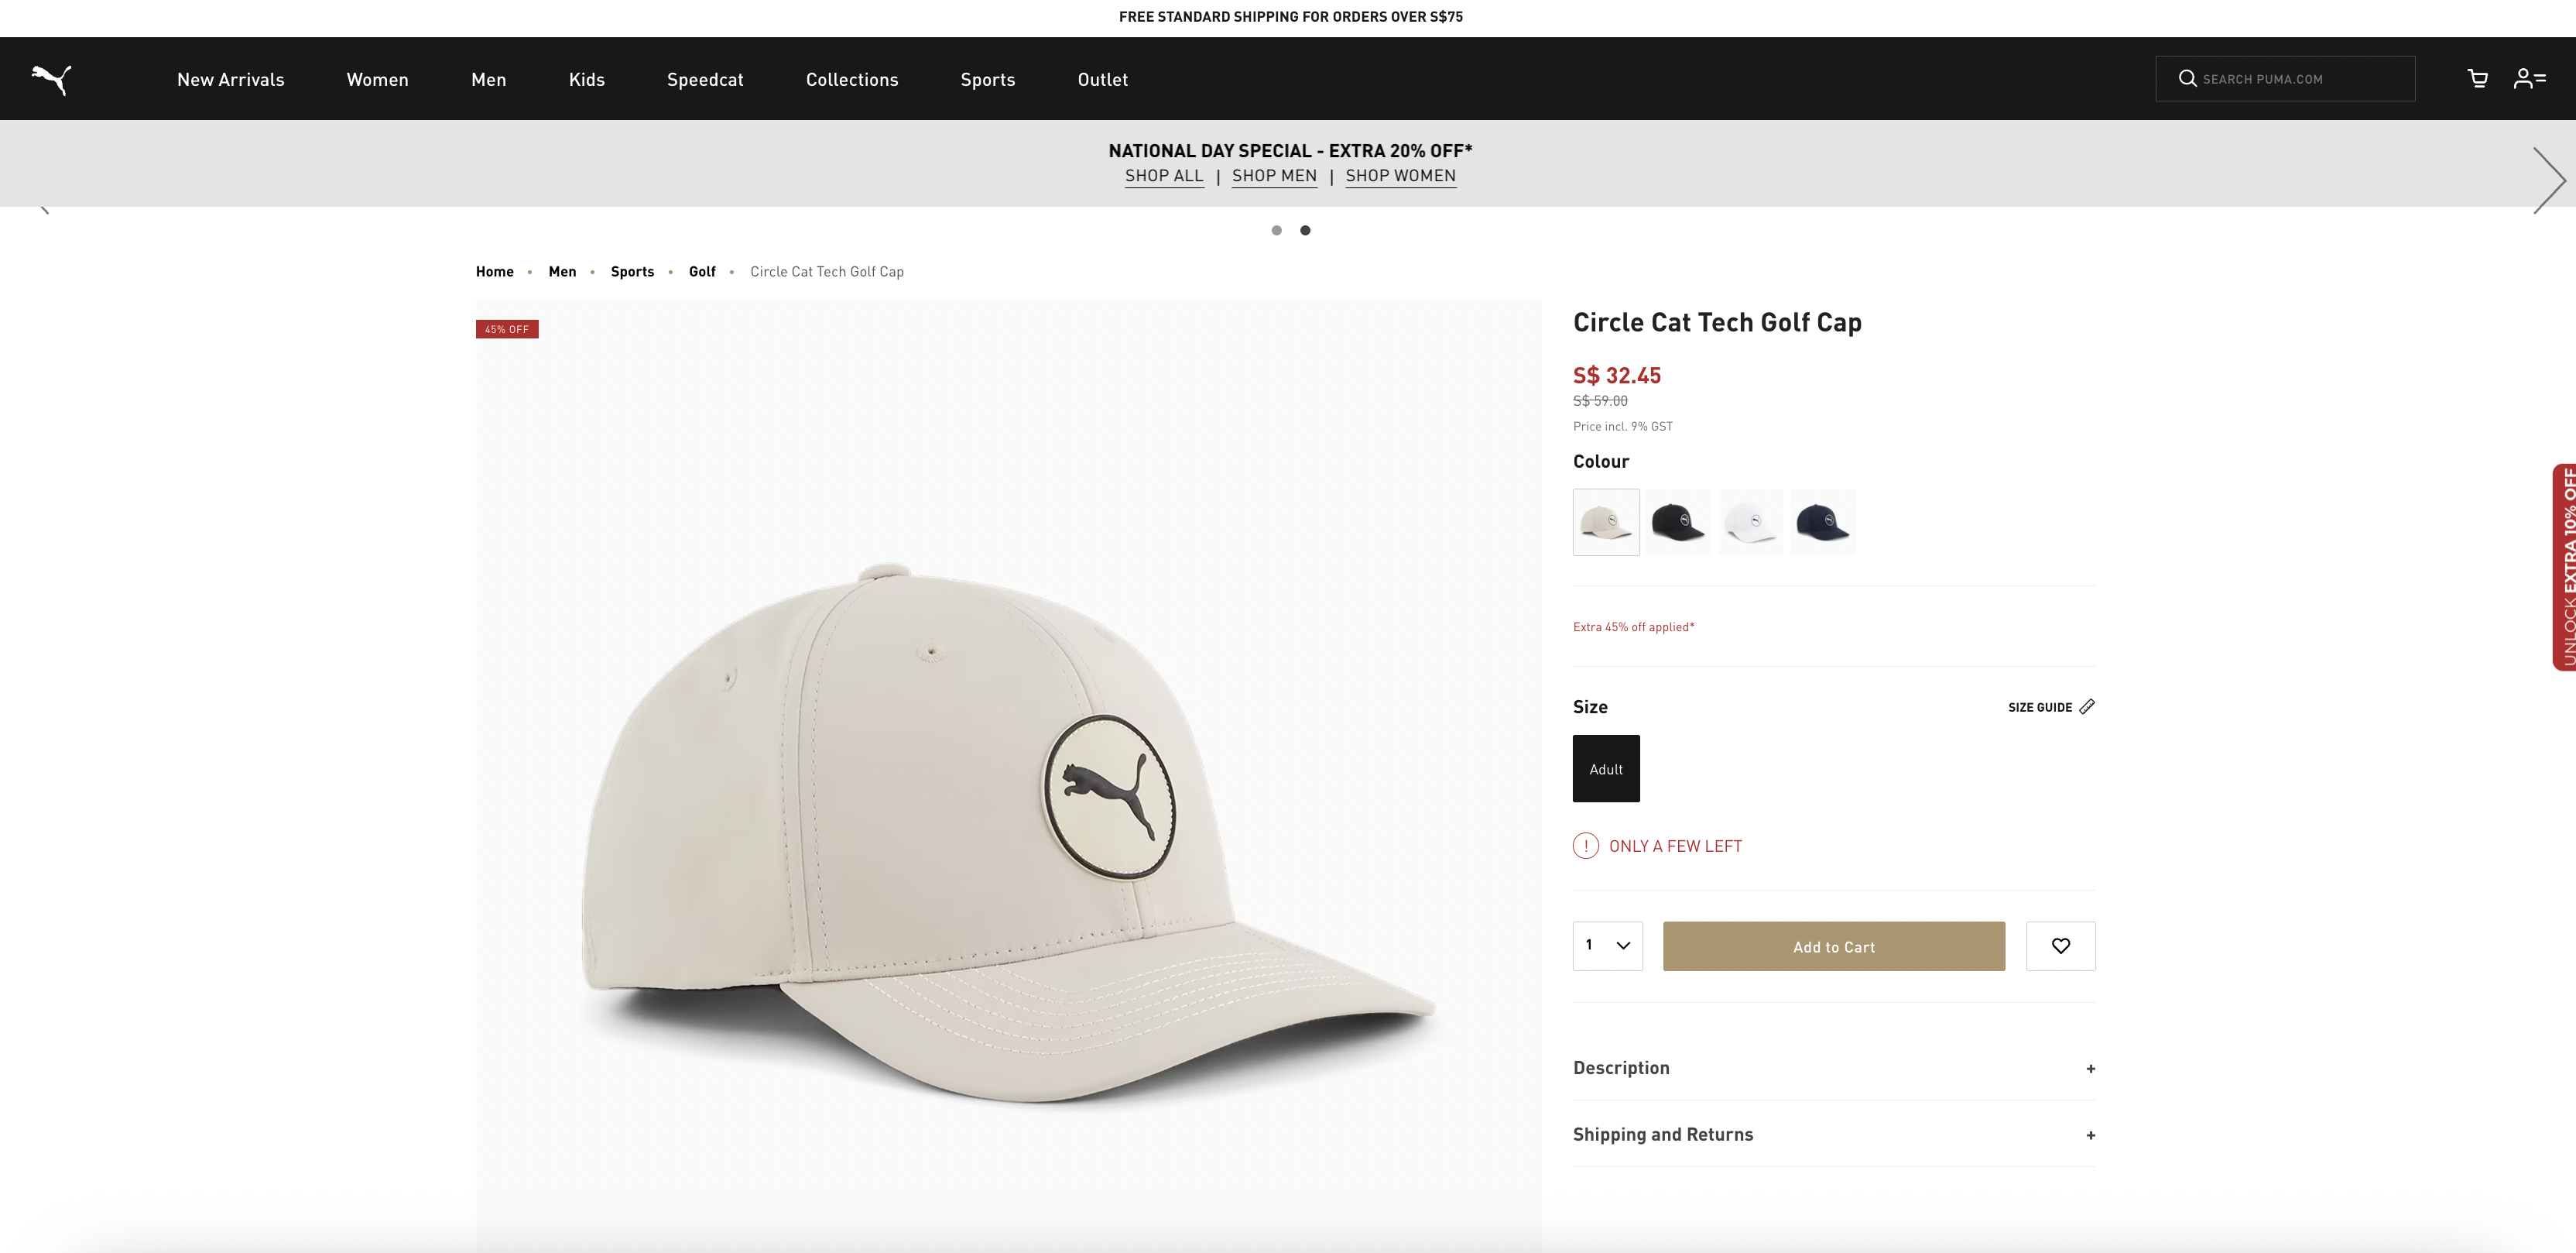Click the Only A Few Left alert icon
The height and width of the screenshot is (1253, 2576).
pyautogui.click(x=1586, y=846)
